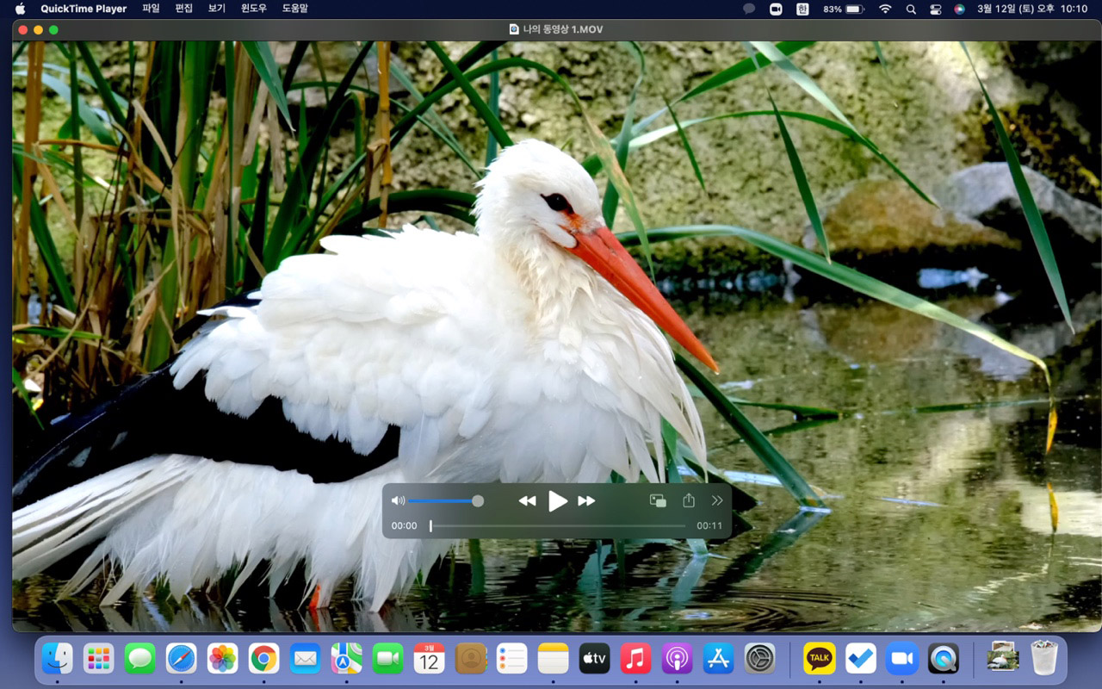
Task: Adjust the volume slider
Action: click(445, 500)
